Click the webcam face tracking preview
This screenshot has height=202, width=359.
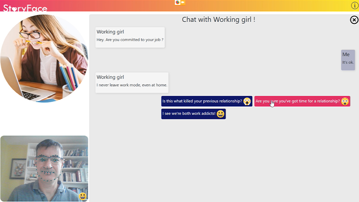click(x=44, y=168)
